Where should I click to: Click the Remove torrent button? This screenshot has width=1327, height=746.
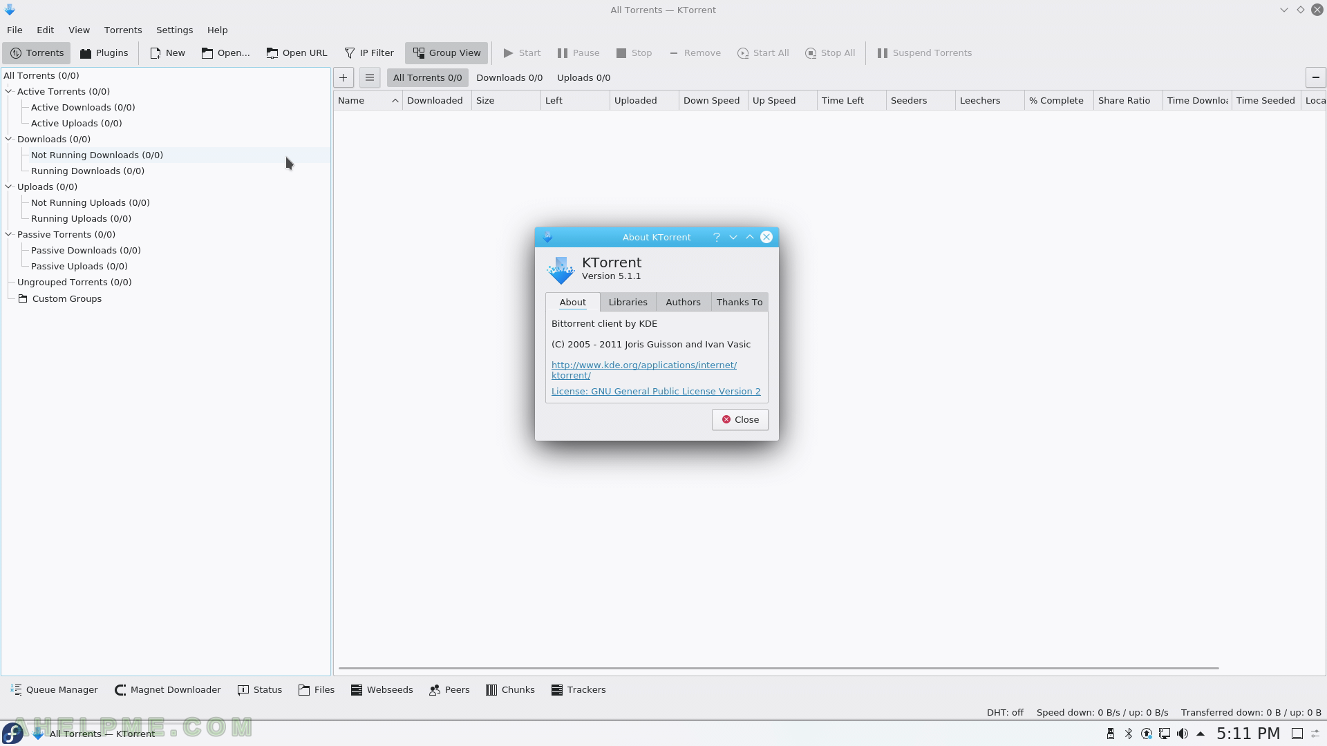point(695,53)
